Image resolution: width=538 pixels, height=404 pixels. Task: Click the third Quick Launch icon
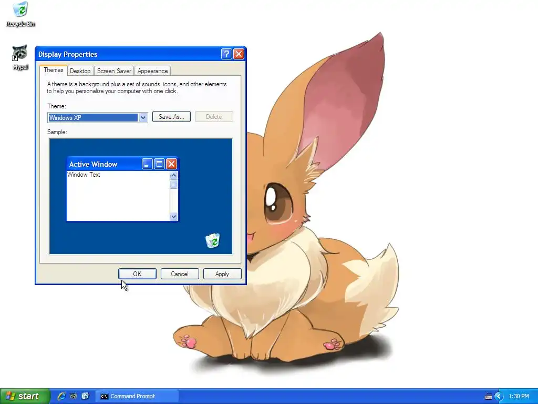tap(86, 396)
